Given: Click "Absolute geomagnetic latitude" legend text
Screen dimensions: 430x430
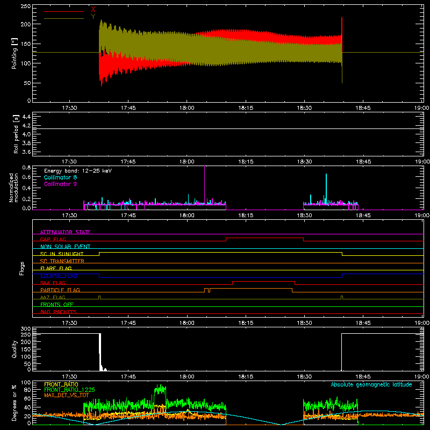Looking at the screenshot, I should [371, 385].
